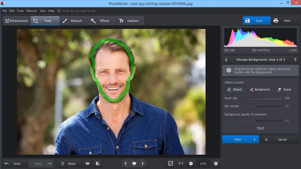Screen dimensions: 301x169
Task: Open the Tools menu
Action: [x=20, y=11]
